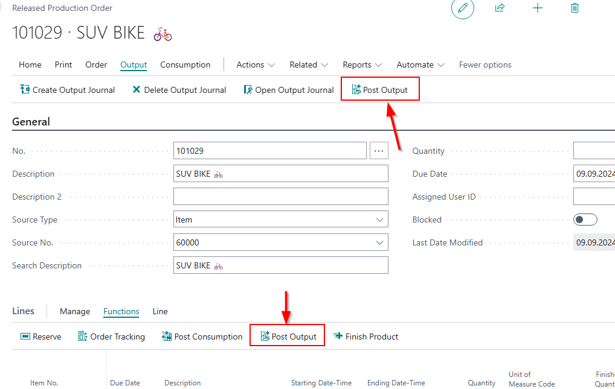Open Output Journal from the toolbar

(288, 90)
